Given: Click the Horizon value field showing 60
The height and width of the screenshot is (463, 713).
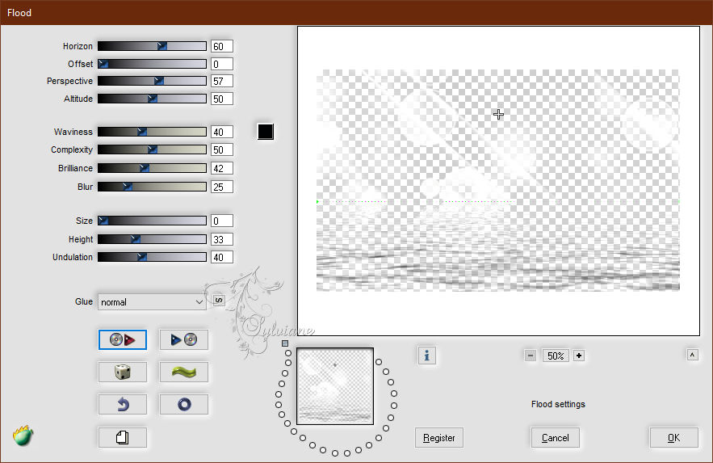Looking at the screenshot, I should click(222, 46).
